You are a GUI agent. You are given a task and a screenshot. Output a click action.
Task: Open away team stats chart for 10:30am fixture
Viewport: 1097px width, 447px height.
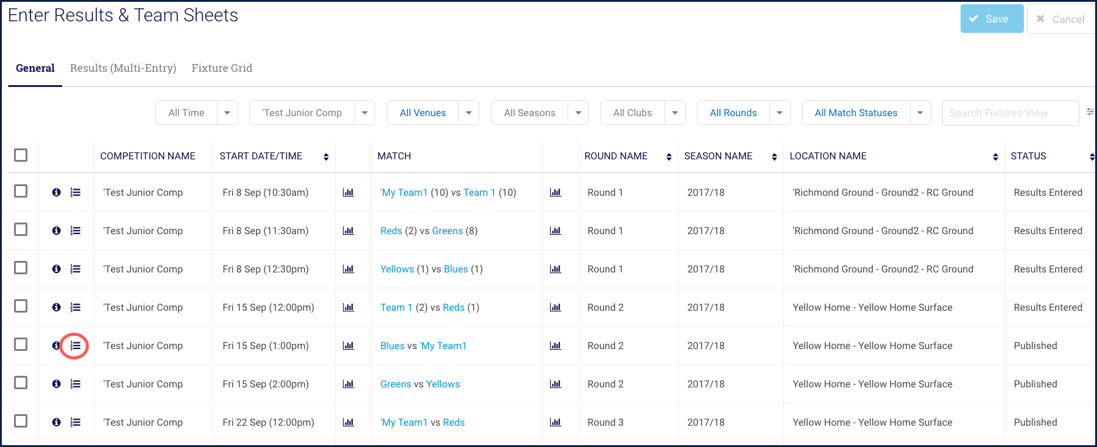[x=556, y=192]
